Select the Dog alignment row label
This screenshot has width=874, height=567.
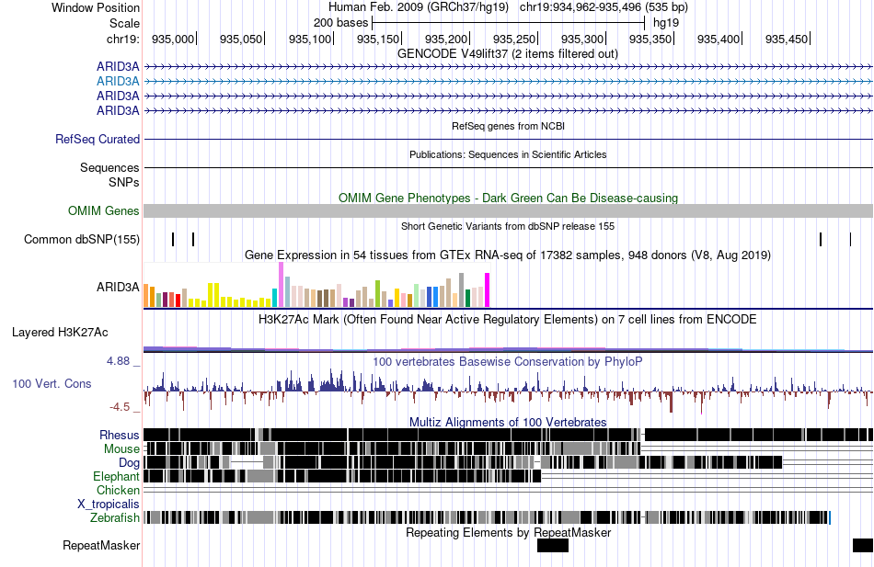click(x=129, y=463)
